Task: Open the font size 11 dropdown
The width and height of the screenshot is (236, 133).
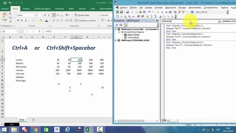Action: click(42, 15)
